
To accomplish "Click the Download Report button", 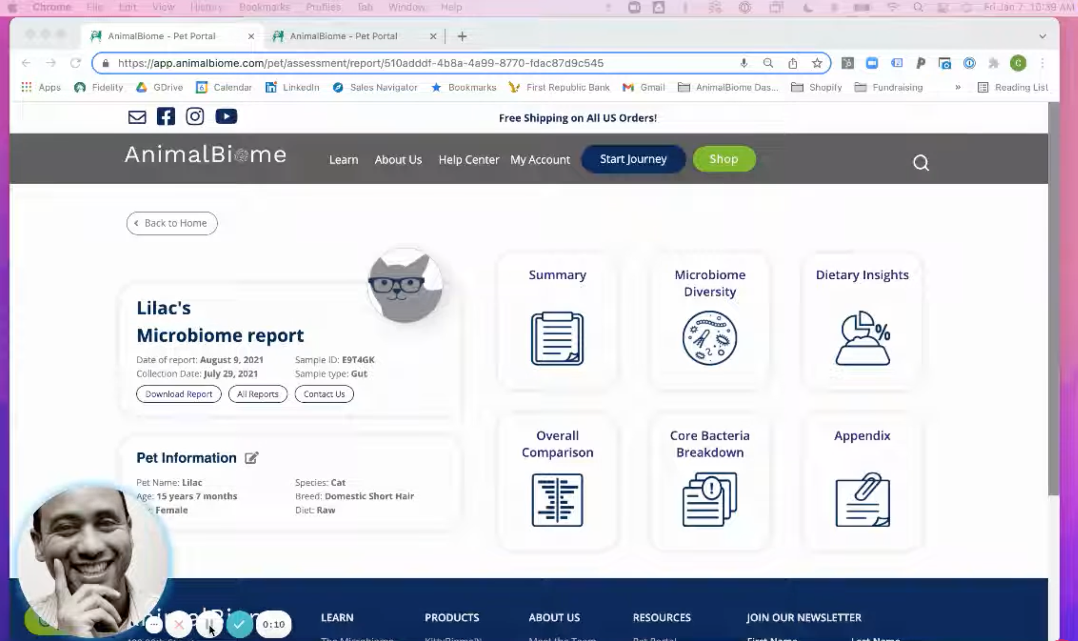I will (x=178, y=393).
